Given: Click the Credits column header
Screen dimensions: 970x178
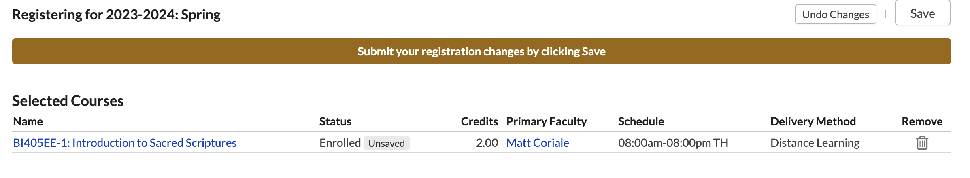Looking at the screenshot, I should [479, 121].
